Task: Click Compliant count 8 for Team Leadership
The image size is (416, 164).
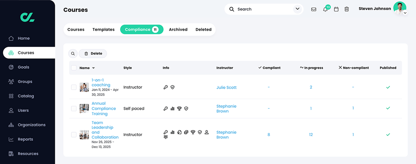Action: click(269, 134)
